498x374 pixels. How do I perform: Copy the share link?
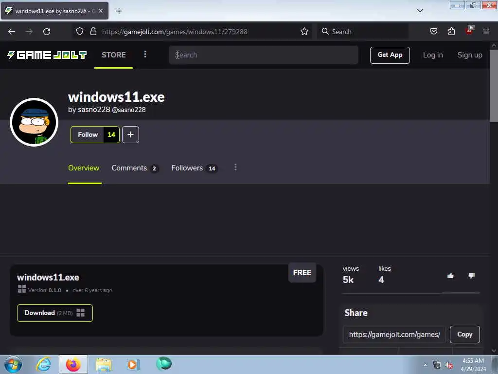tap(464, 335)
